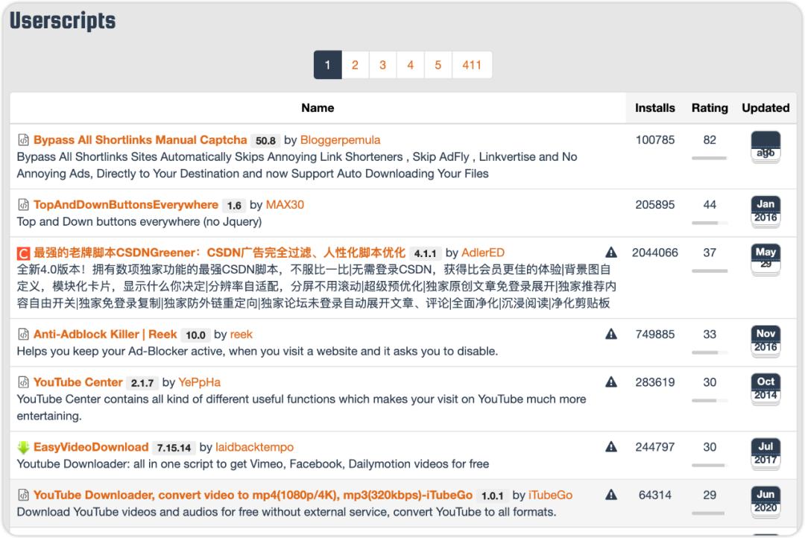Click the script icon beside Bypass All Shortlinks

pos(23,140)
